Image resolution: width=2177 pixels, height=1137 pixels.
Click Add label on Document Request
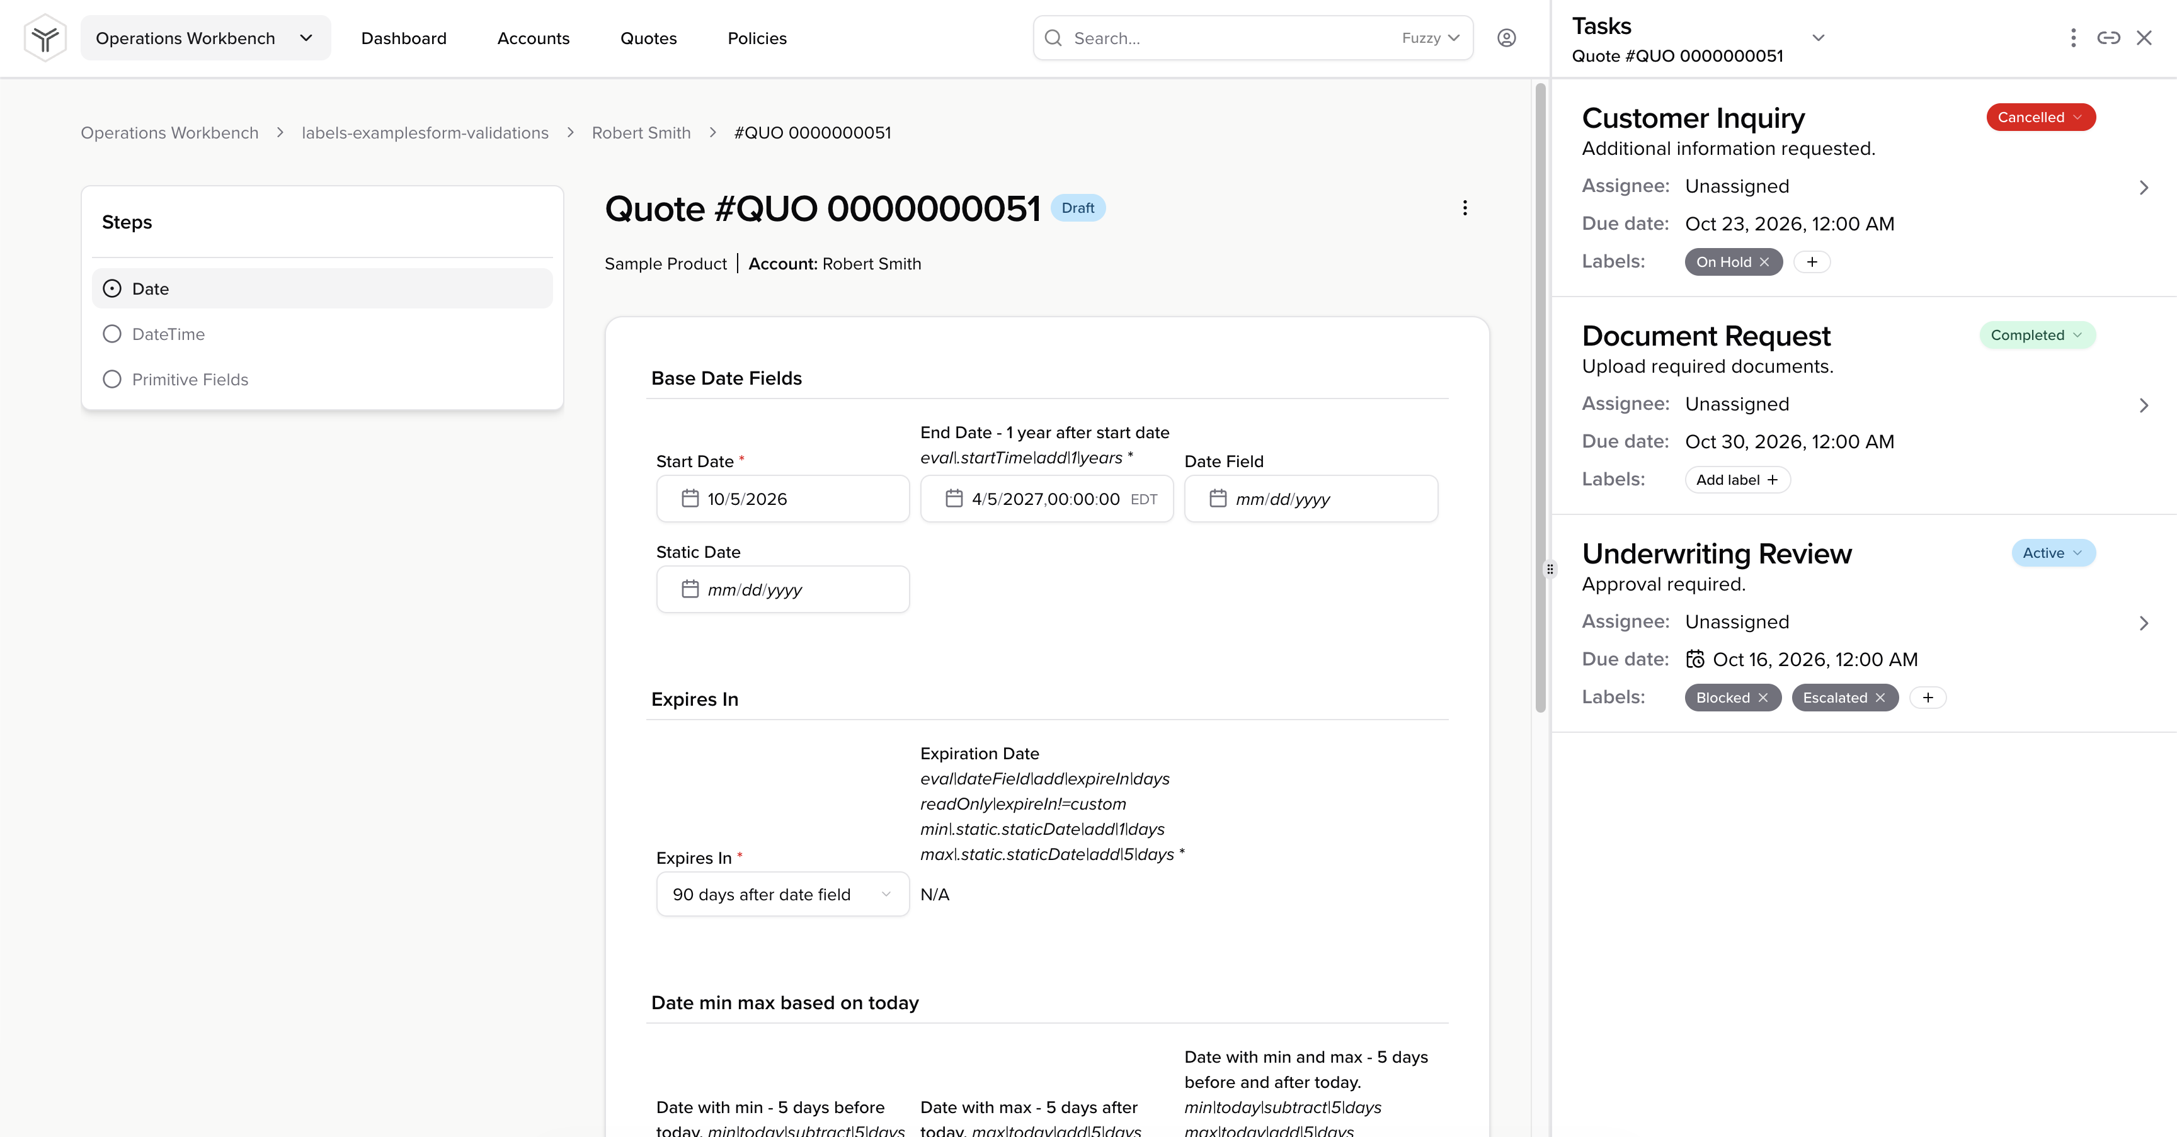pos(1737,480)
